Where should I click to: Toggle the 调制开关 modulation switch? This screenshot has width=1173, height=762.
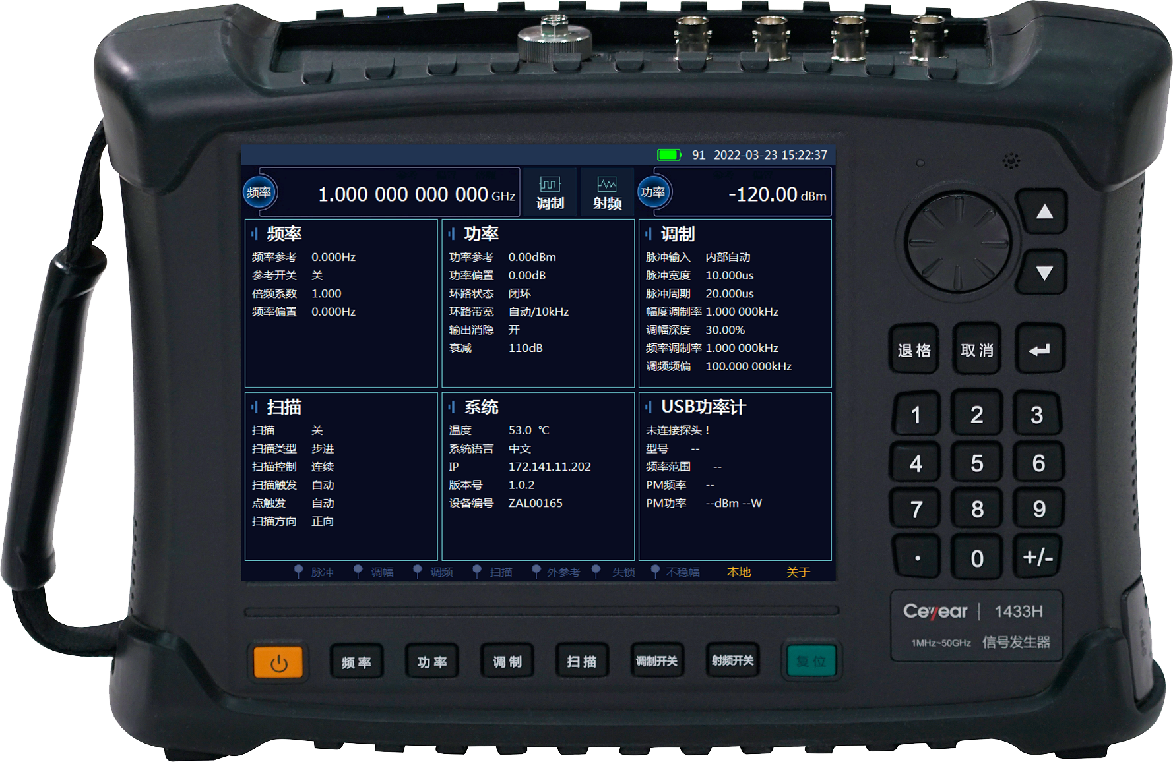coord(656,661)
